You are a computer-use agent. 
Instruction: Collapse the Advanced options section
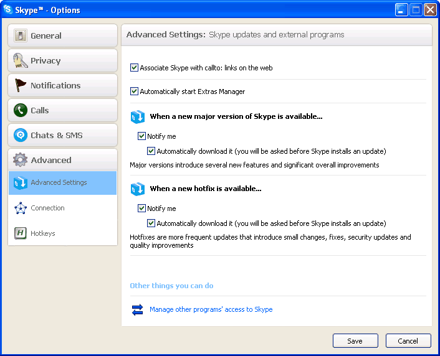pyautogui.click(x=62, y=160)
